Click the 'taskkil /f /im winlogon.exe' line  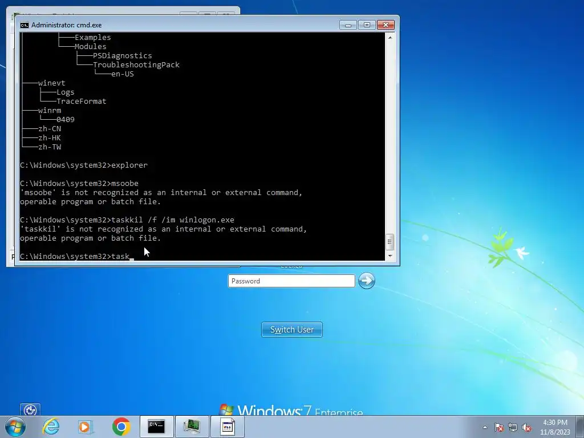point(127,220)
